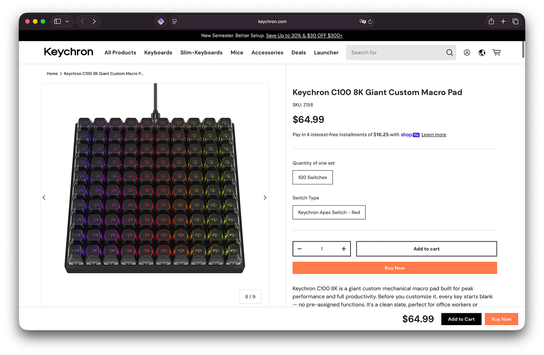Click the sticky bar Buy Now button
Image resolution: width=544 pixels, height=355 pixels.
pos(501,319)
